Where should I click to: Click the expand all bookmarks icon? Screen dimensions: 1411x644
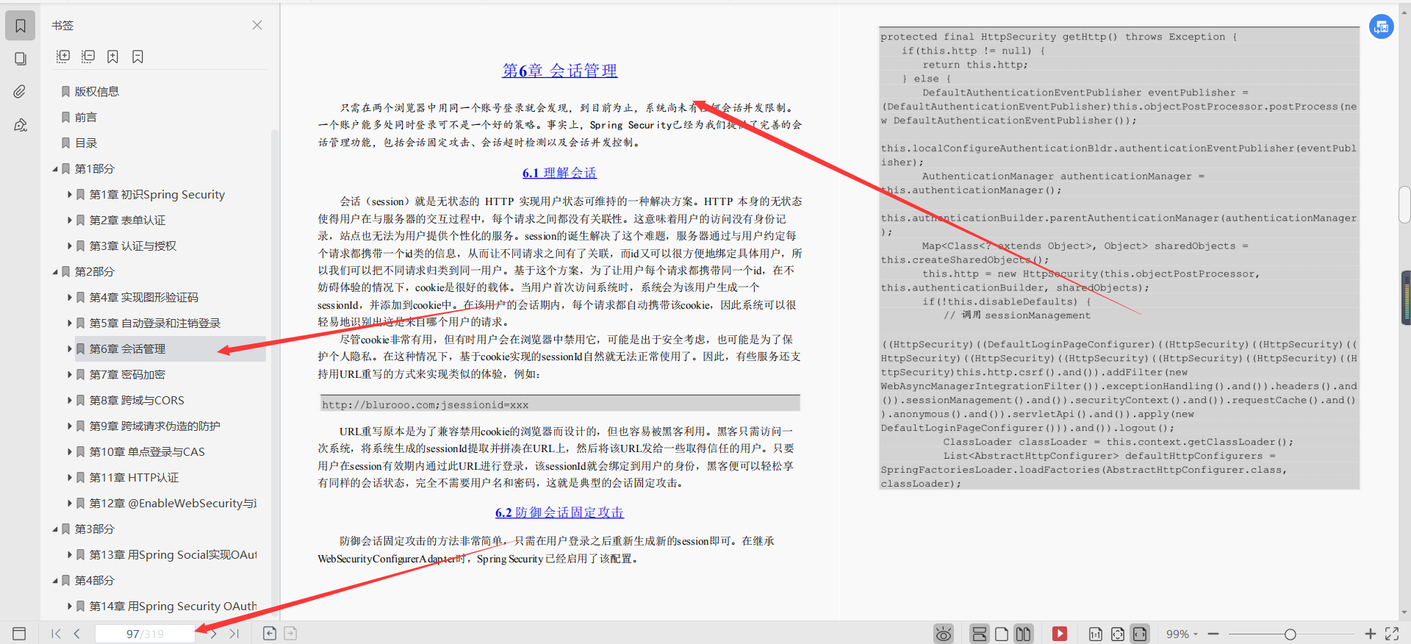click(63, 57)
